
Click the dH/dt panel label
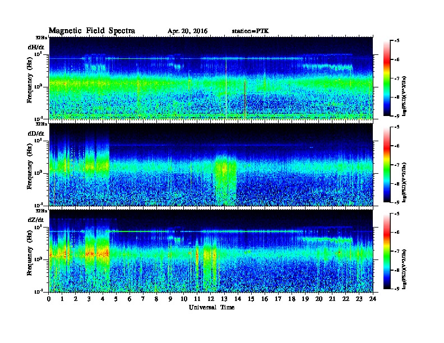point(36,47)
